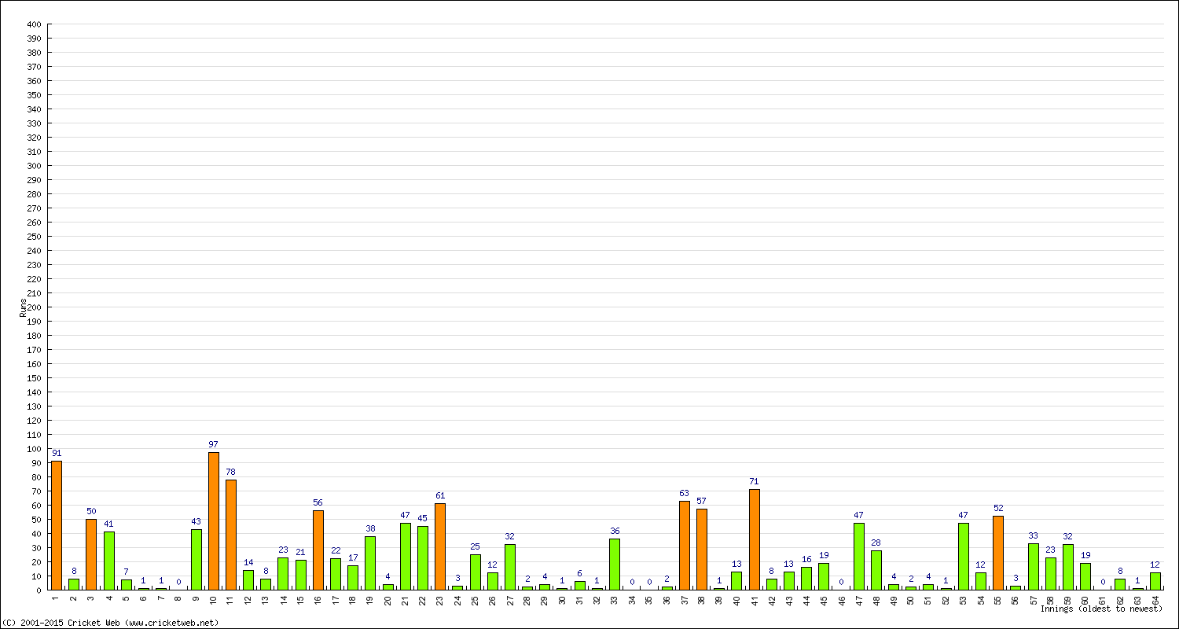Click the Cricket Web copyright notice

pyautogui.click(x=110, y=623)
